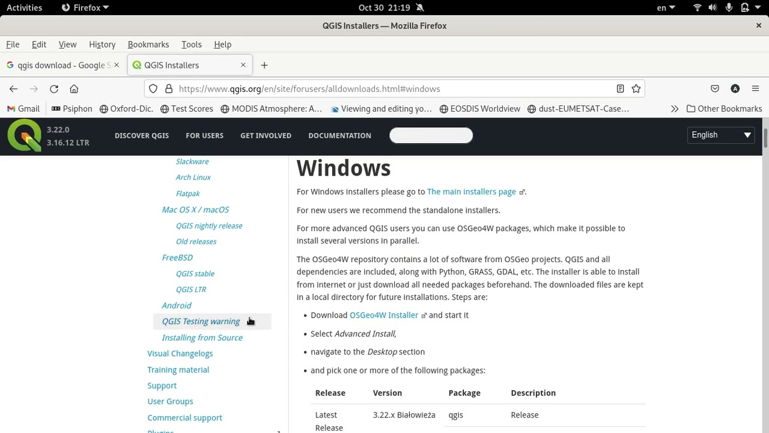Go to Arch Linux in the sidebar

[193, 177]
